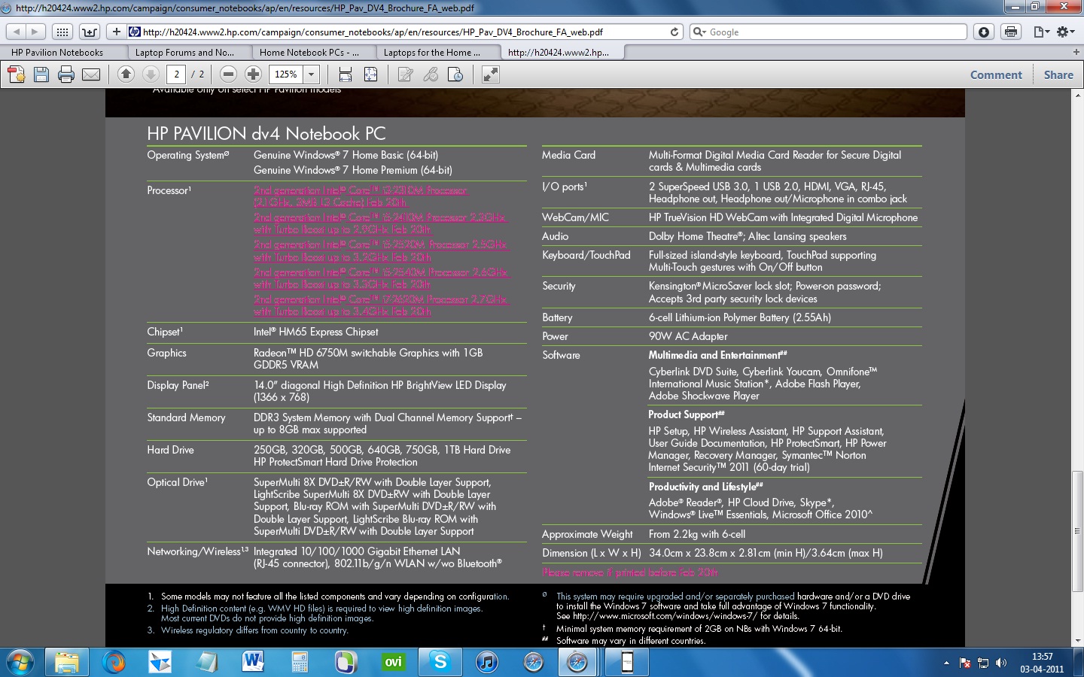Click the 125% zoom value field

pos(286,74)
